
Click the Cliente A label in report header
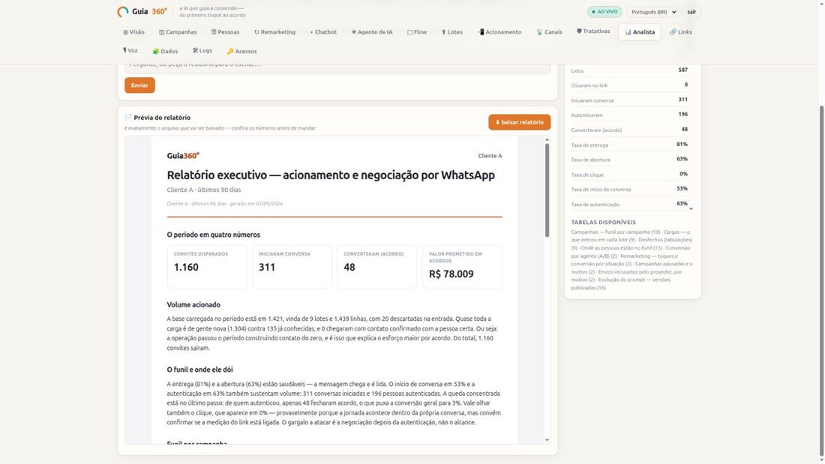click(490, 156)
